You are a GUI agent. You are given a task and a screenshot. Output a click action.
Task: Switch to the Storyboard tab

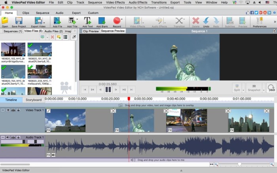33,100
